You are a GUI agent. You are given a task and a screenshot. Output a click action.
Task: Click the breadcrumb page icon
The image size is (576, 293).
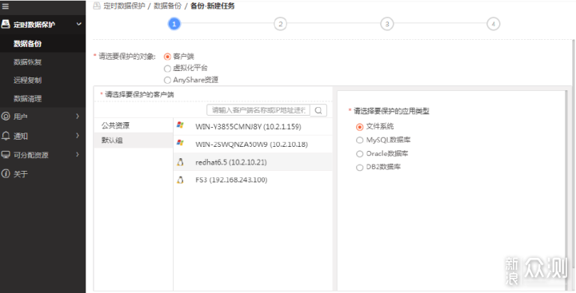[97, 6]
